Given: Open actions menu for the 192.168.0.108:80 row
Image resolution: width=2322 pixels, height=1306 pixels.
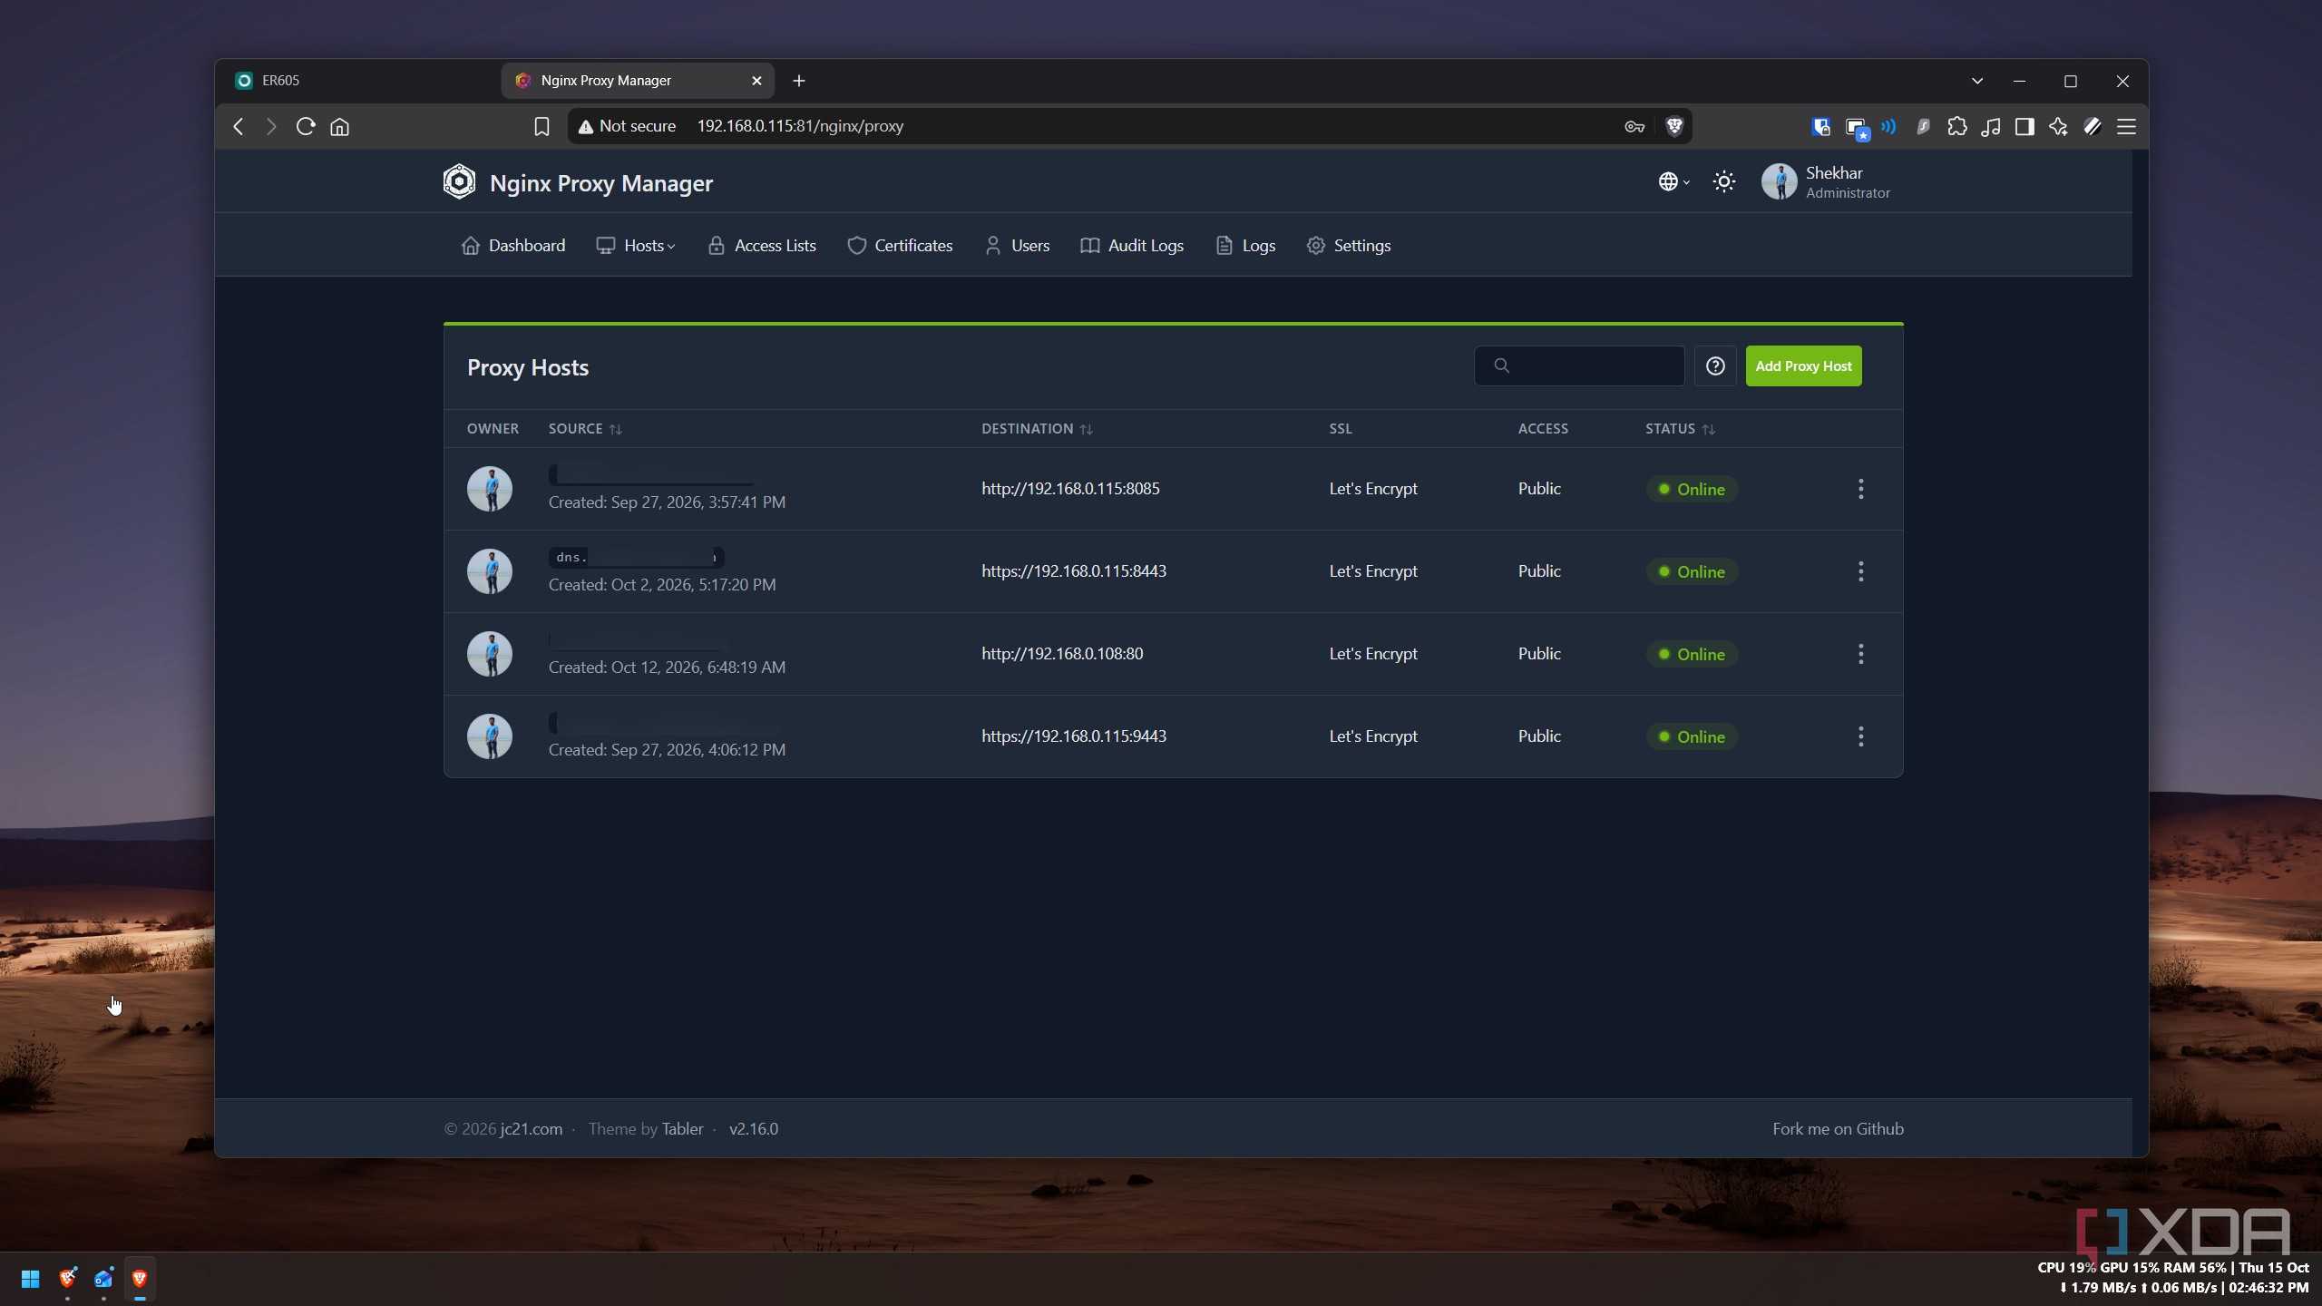Looking at the screenshot, I should 1860,654.
